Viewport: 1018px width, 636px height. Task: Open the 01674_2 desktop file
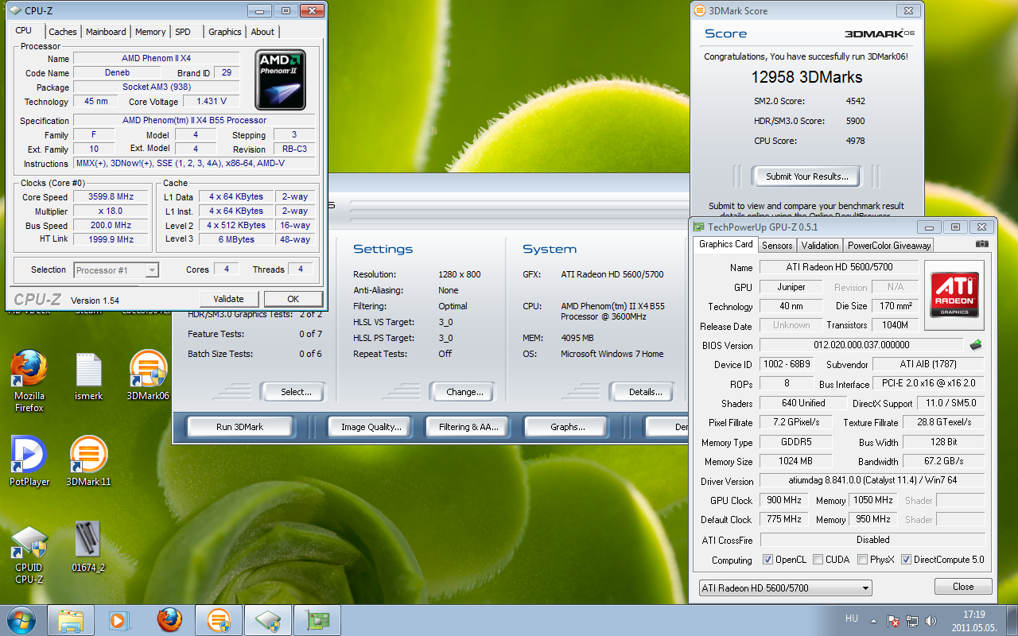[x=89, y=548]
